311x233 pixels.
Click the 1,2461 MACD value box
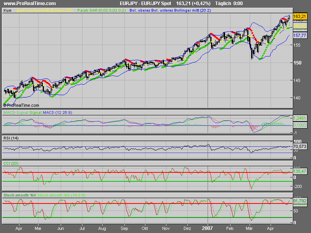click(x=299, y=118)
